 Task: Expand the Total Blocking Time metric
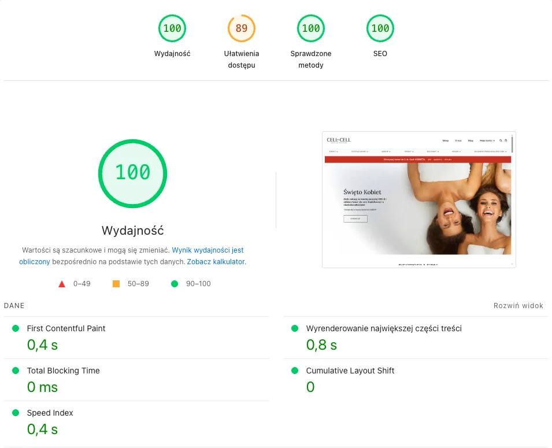tap(63, 371)
